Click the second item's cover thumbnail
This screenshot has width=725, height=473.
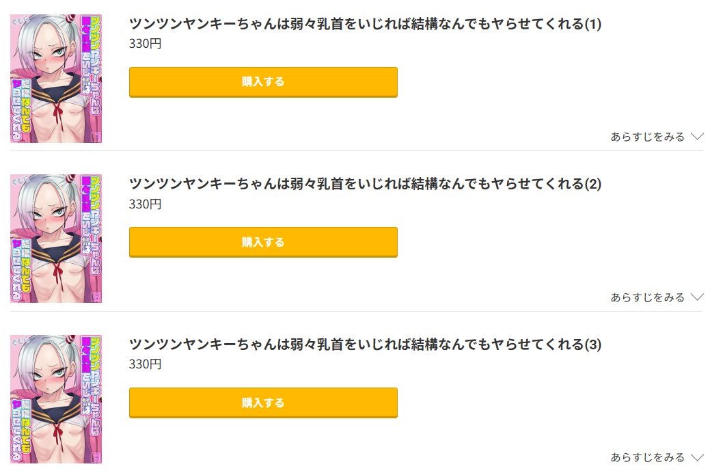tap(56, 239)
